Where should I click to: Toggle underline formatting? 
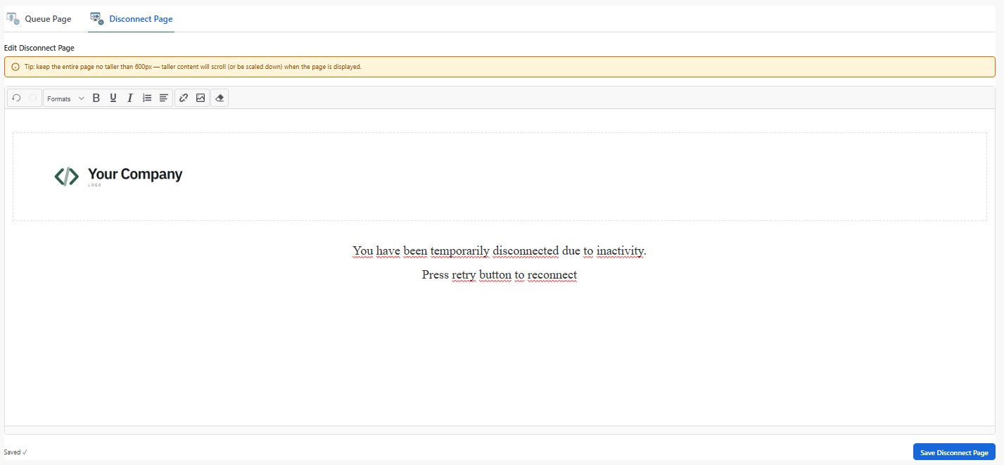pos(113,98)
